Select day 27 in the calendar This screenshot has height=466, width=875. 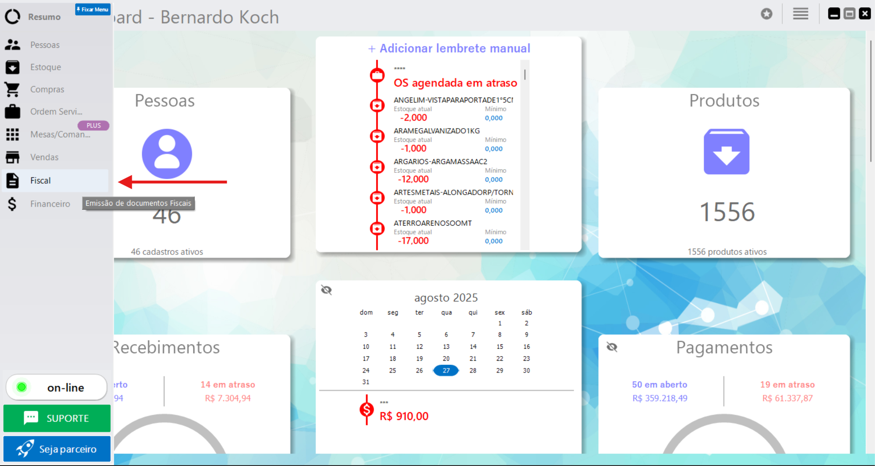(446, 371)
